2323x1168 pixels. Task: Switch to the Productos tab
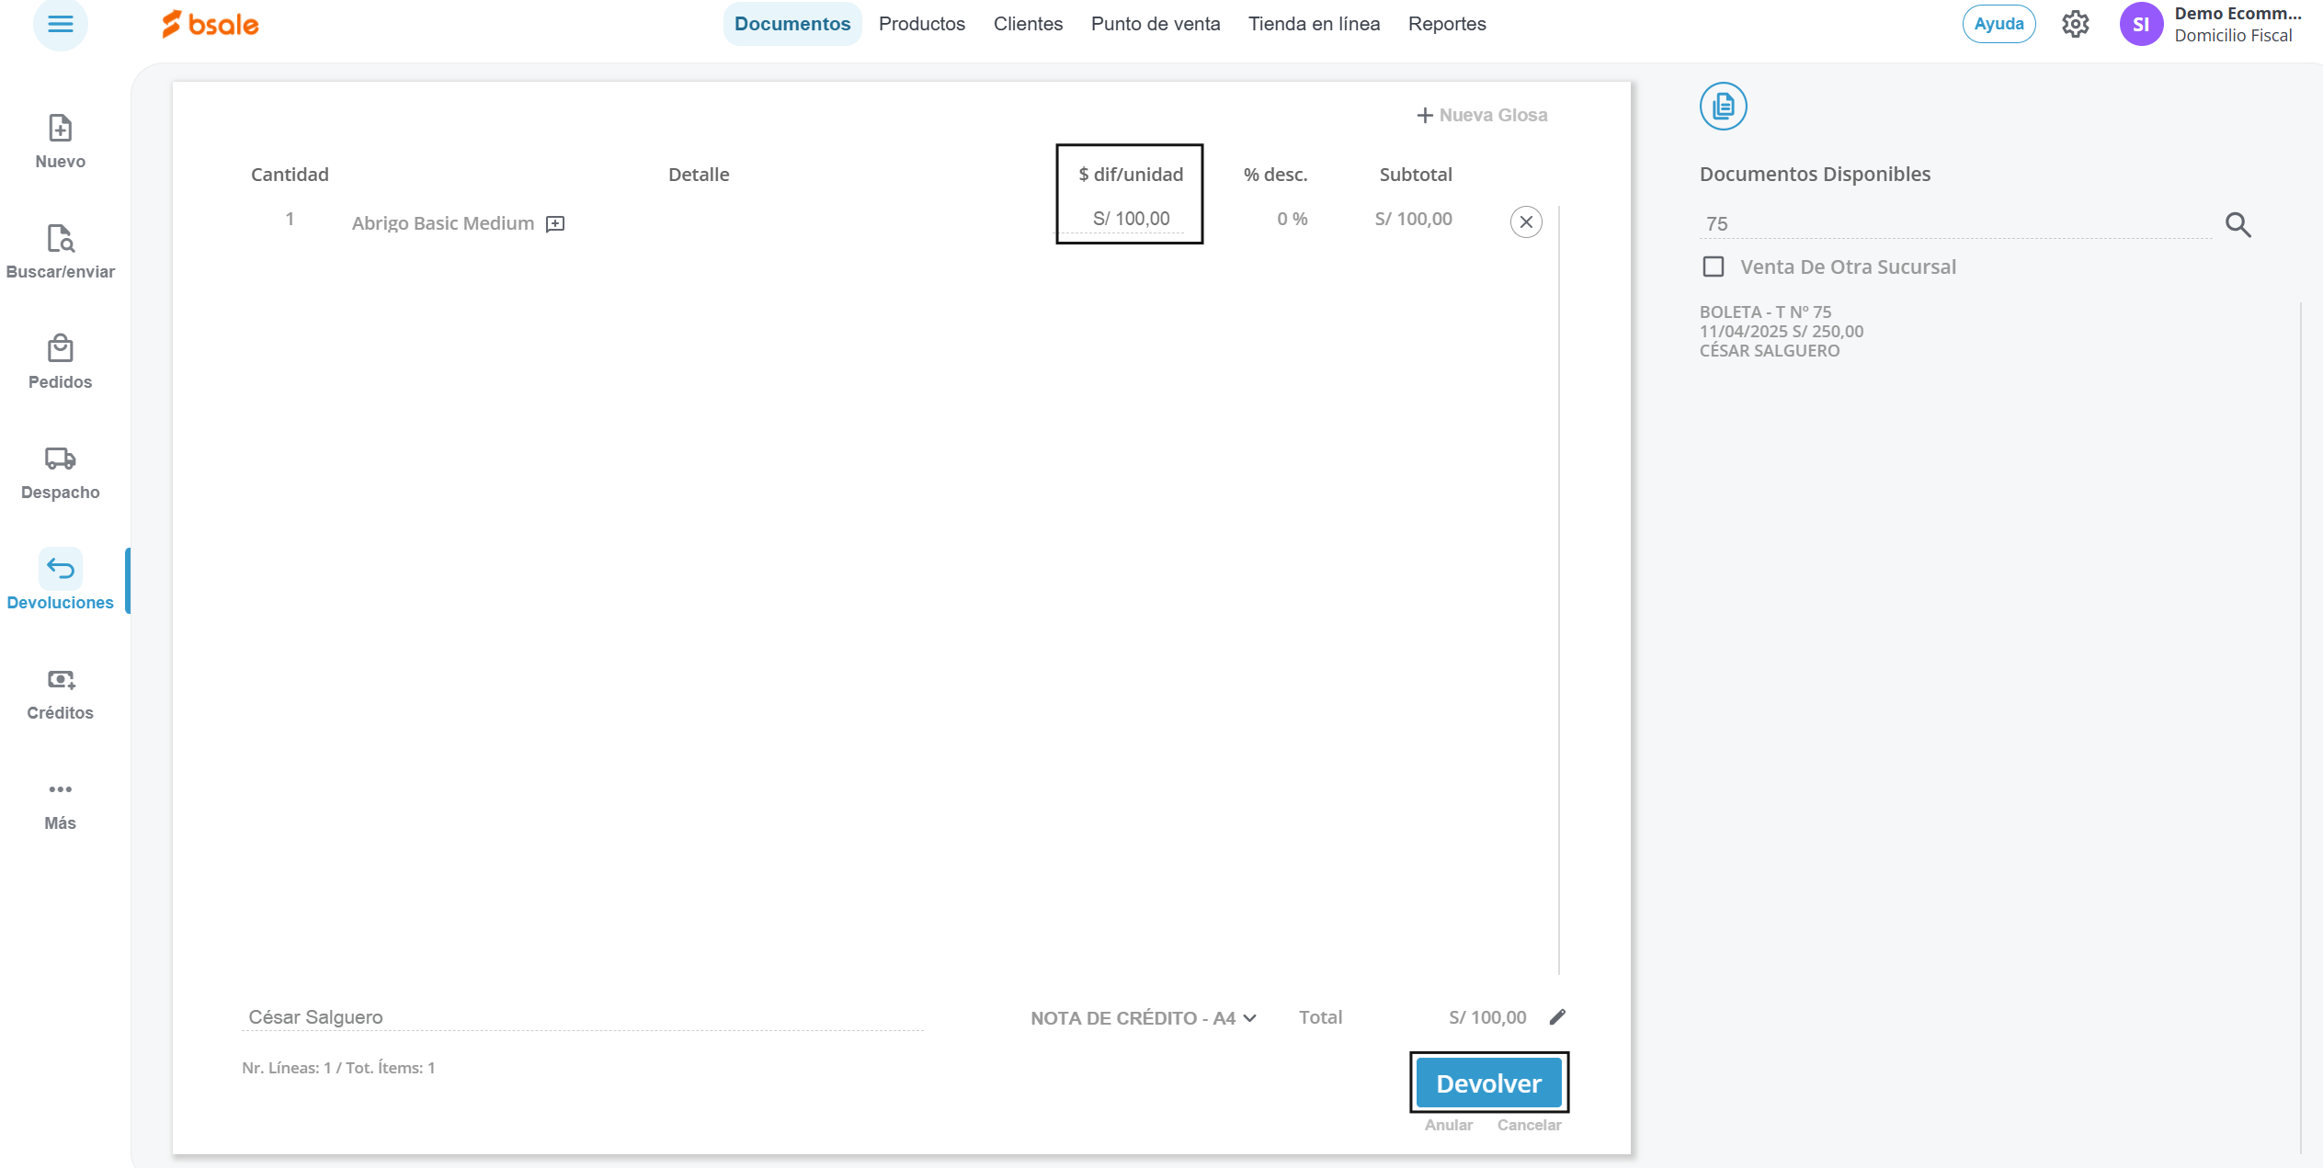tap(921, 24)
